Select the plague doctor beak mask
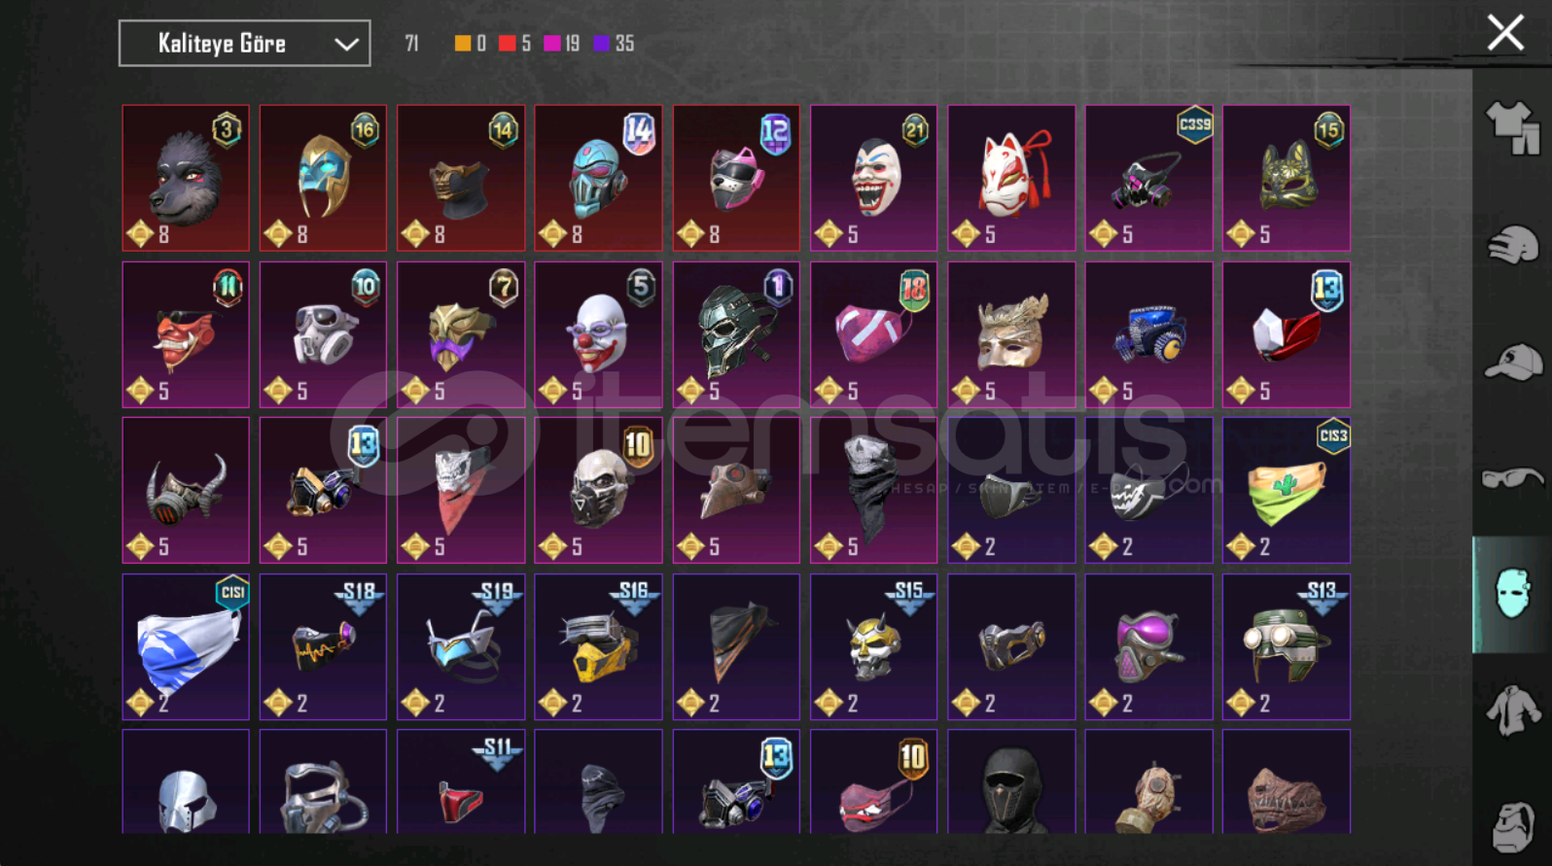The width and height of the screenshot is (1552, 866). [x=736, y=490]
